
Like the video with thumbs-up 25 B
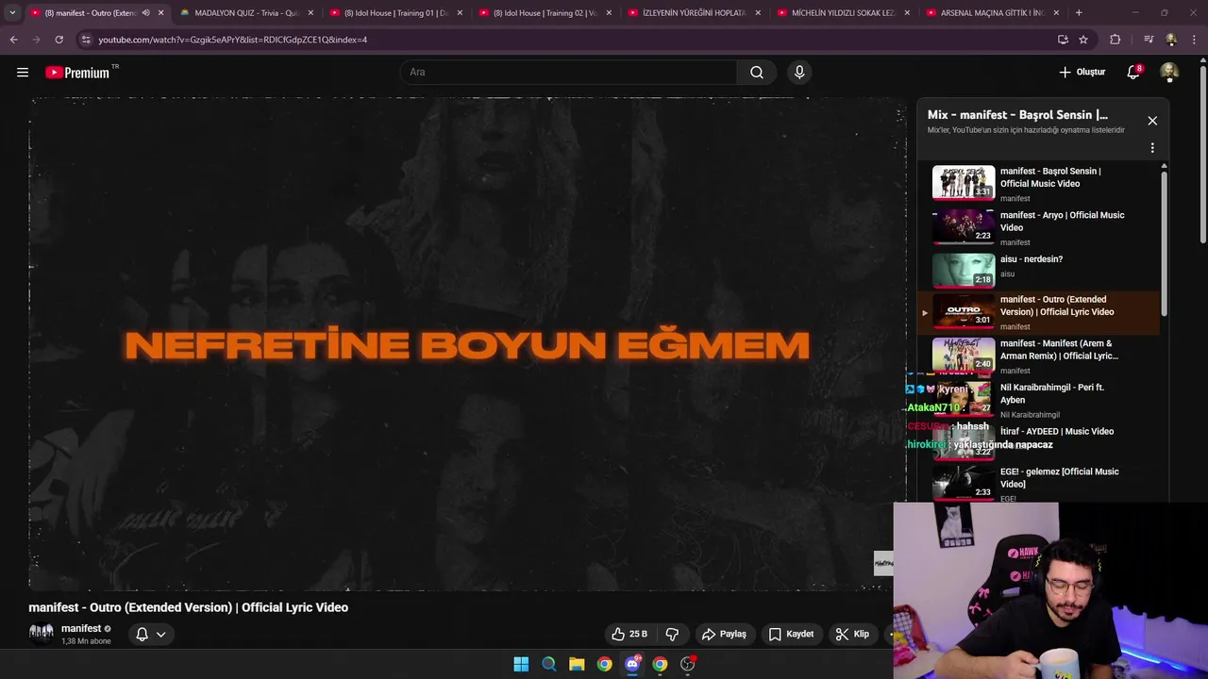point(629,634)
